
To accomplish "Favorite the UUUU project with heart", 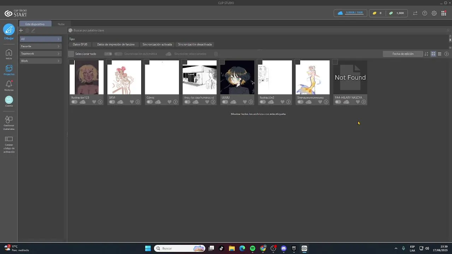I will click(x=245, y=102).
